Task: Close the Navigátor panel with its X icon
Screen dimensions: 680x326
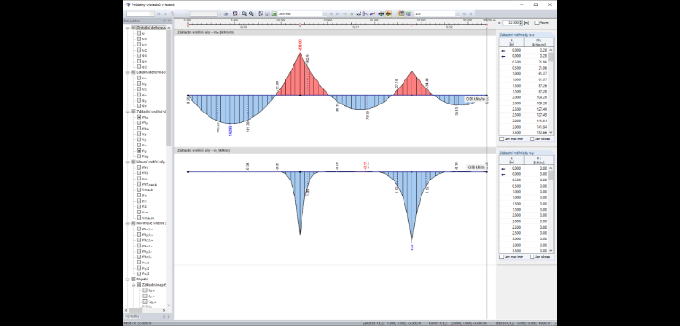Action: point(170,21)
